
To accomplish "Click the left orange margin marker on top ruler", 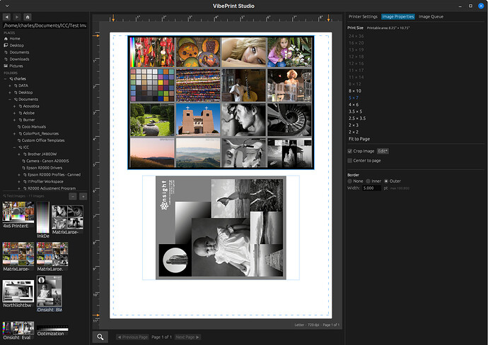I will (x=113, y=18).
